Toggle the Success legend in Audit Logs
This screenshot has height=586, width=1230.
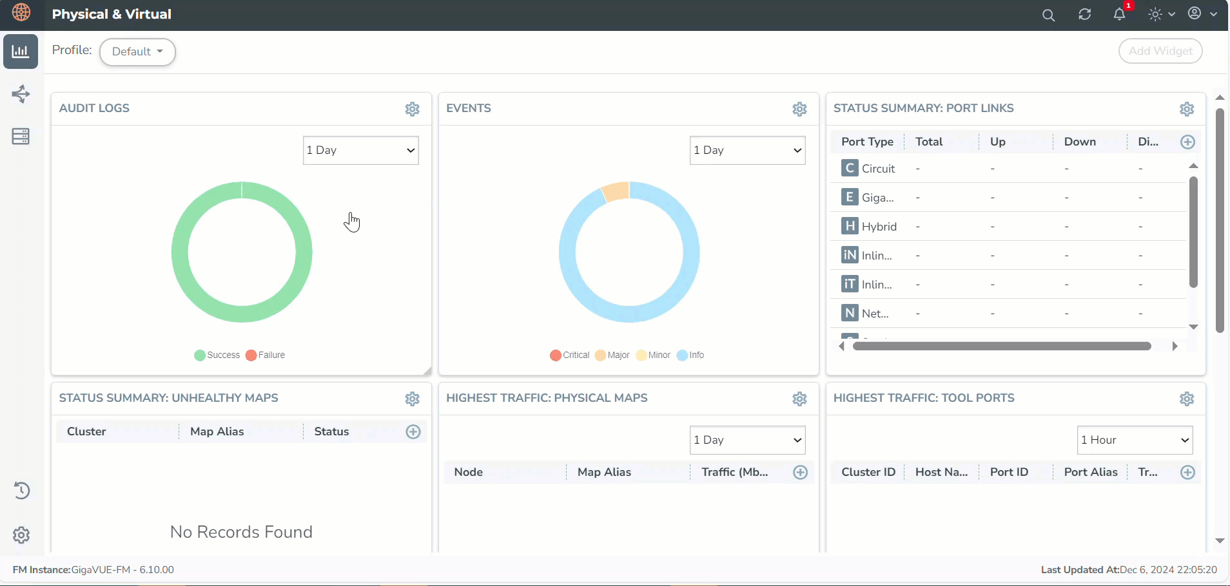click(217, 355)
